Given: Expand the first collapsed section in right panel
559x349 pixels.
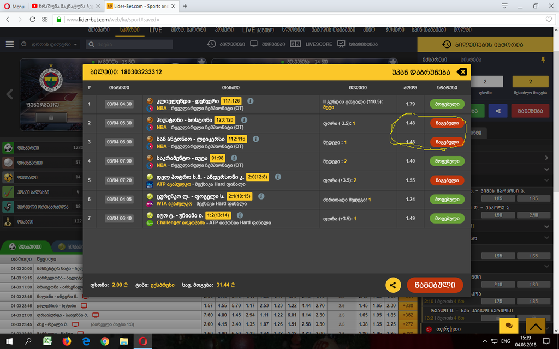Looking at the screenshot, I should 546,158.
